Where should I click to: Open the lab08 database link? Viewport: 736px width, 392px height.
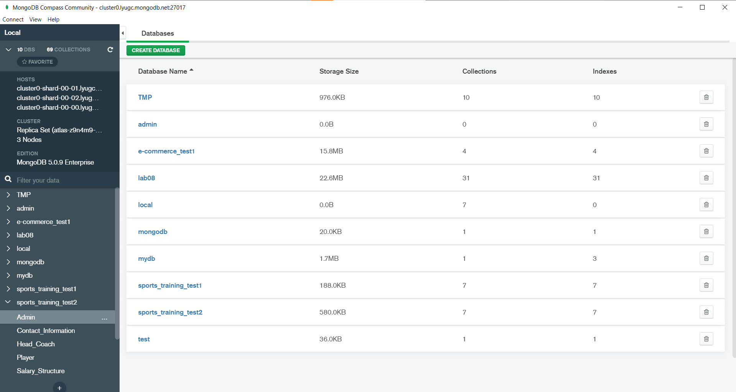pyautogui.click(x=146, y=178)
